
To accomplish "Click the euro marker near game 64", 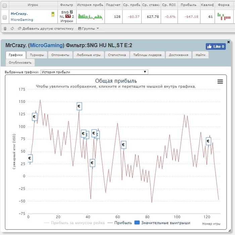I will click(124, 145).
